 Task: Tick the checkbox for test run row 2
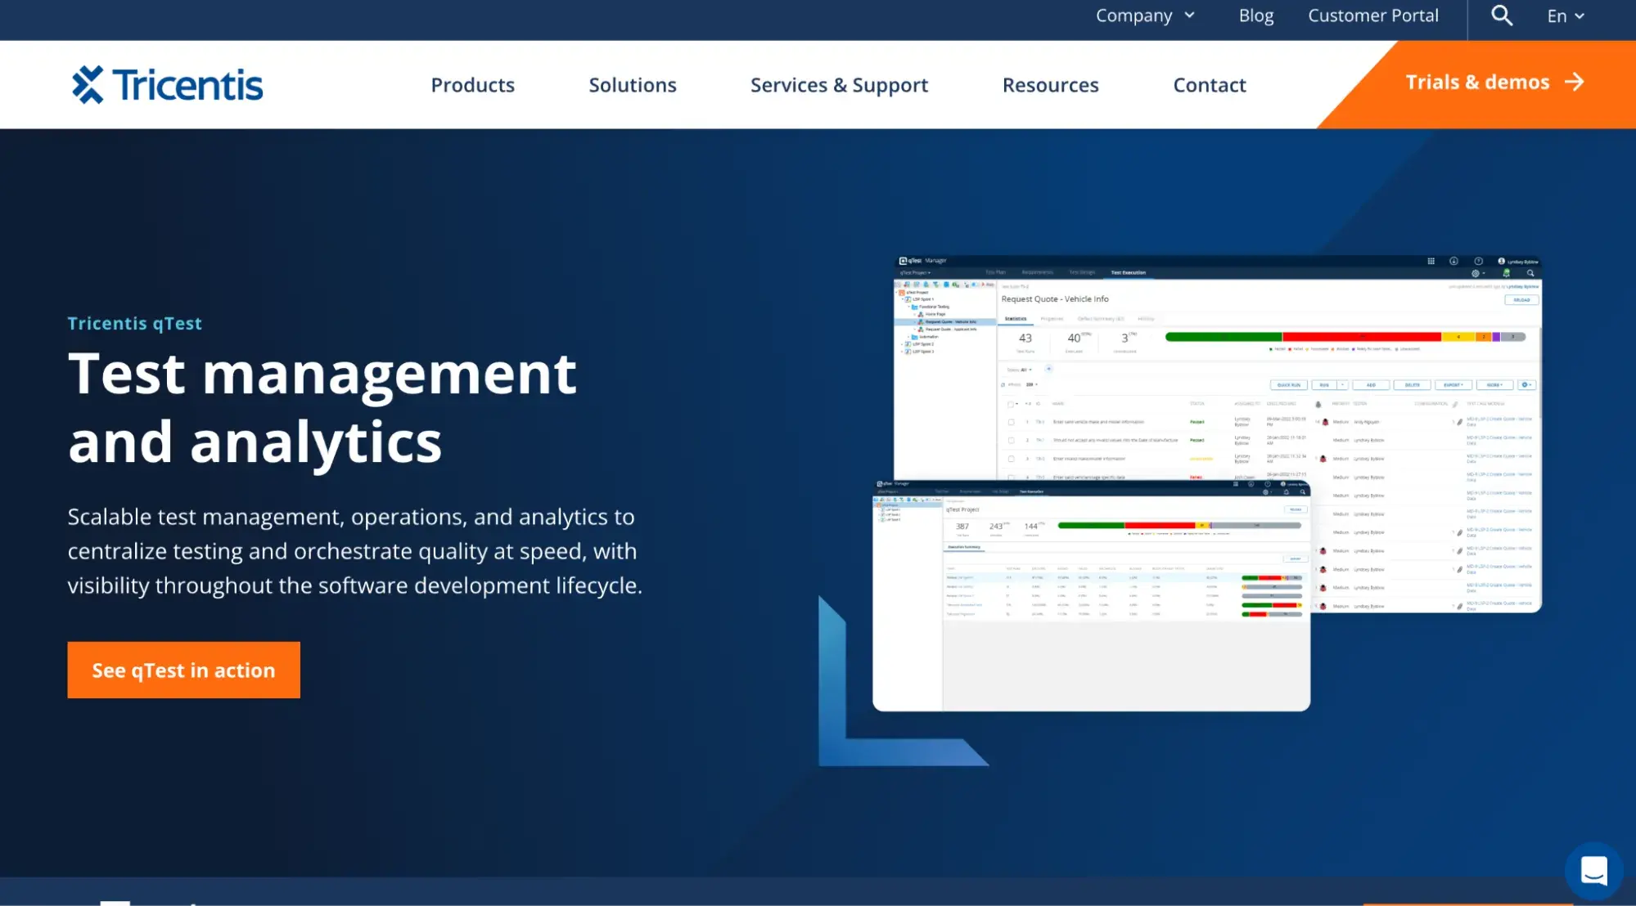pos(1011,440)
